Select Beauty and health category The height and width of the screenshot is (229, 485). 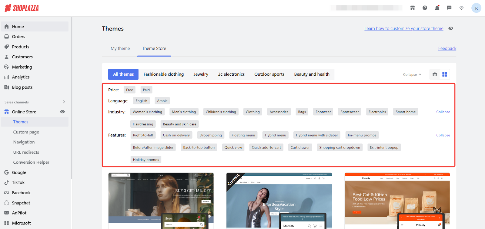pos(312,74)
